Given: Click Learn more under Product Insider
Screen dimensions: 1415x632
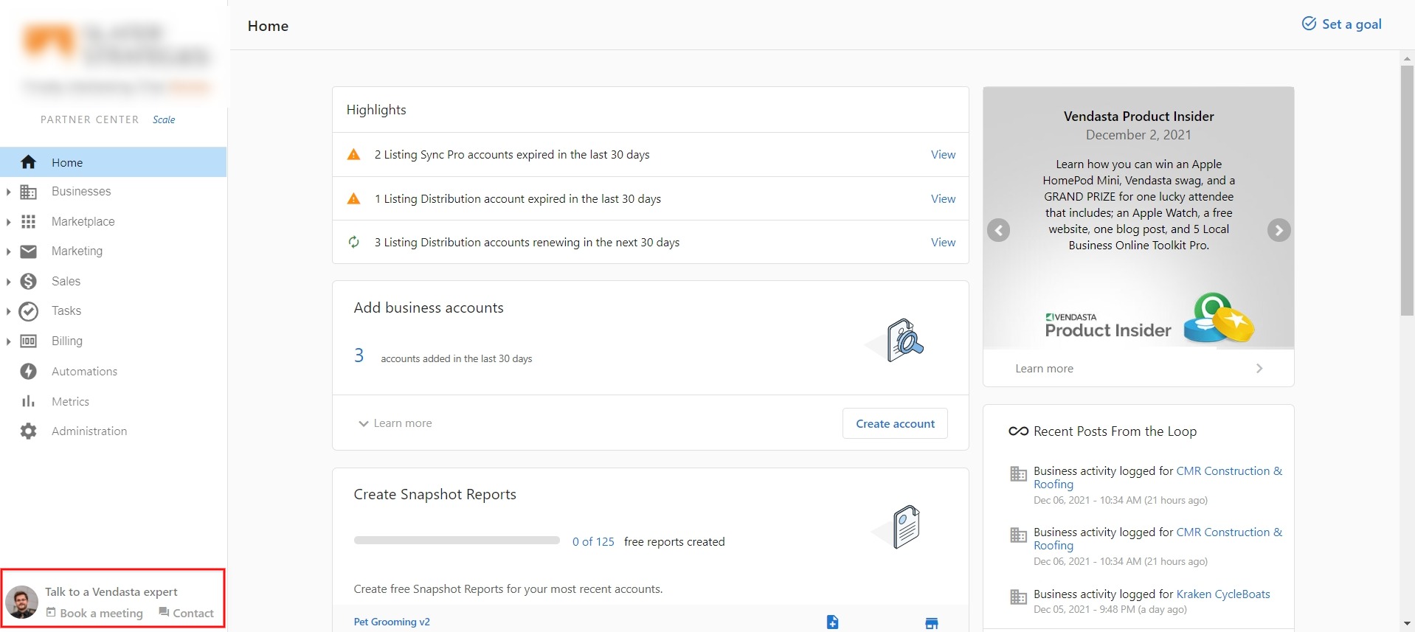Looking at the screenshot, I should (1044, 369).
